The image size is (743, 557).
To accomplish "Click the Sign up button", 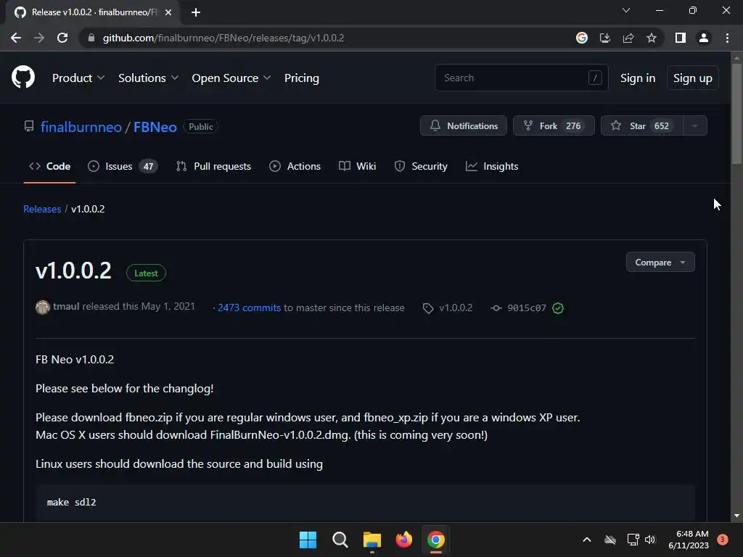I will (x=692, y=78).
